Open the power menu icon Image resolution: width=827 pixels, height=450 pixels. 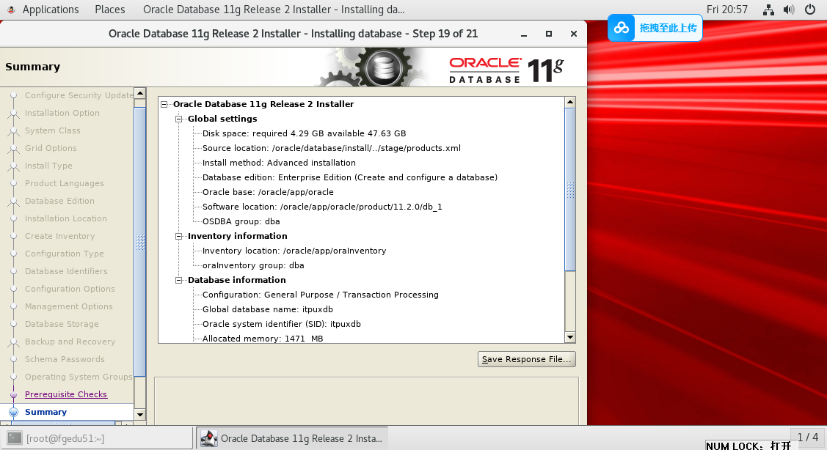[810, 10]
